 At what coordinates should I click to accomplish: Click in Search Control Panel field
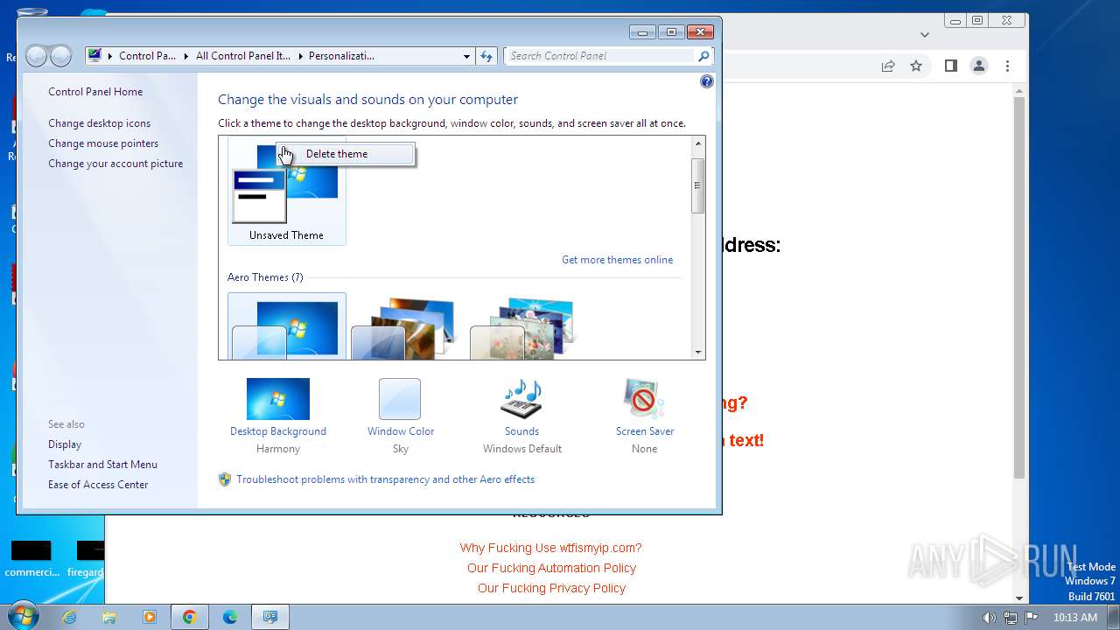(x=601, y=56)
